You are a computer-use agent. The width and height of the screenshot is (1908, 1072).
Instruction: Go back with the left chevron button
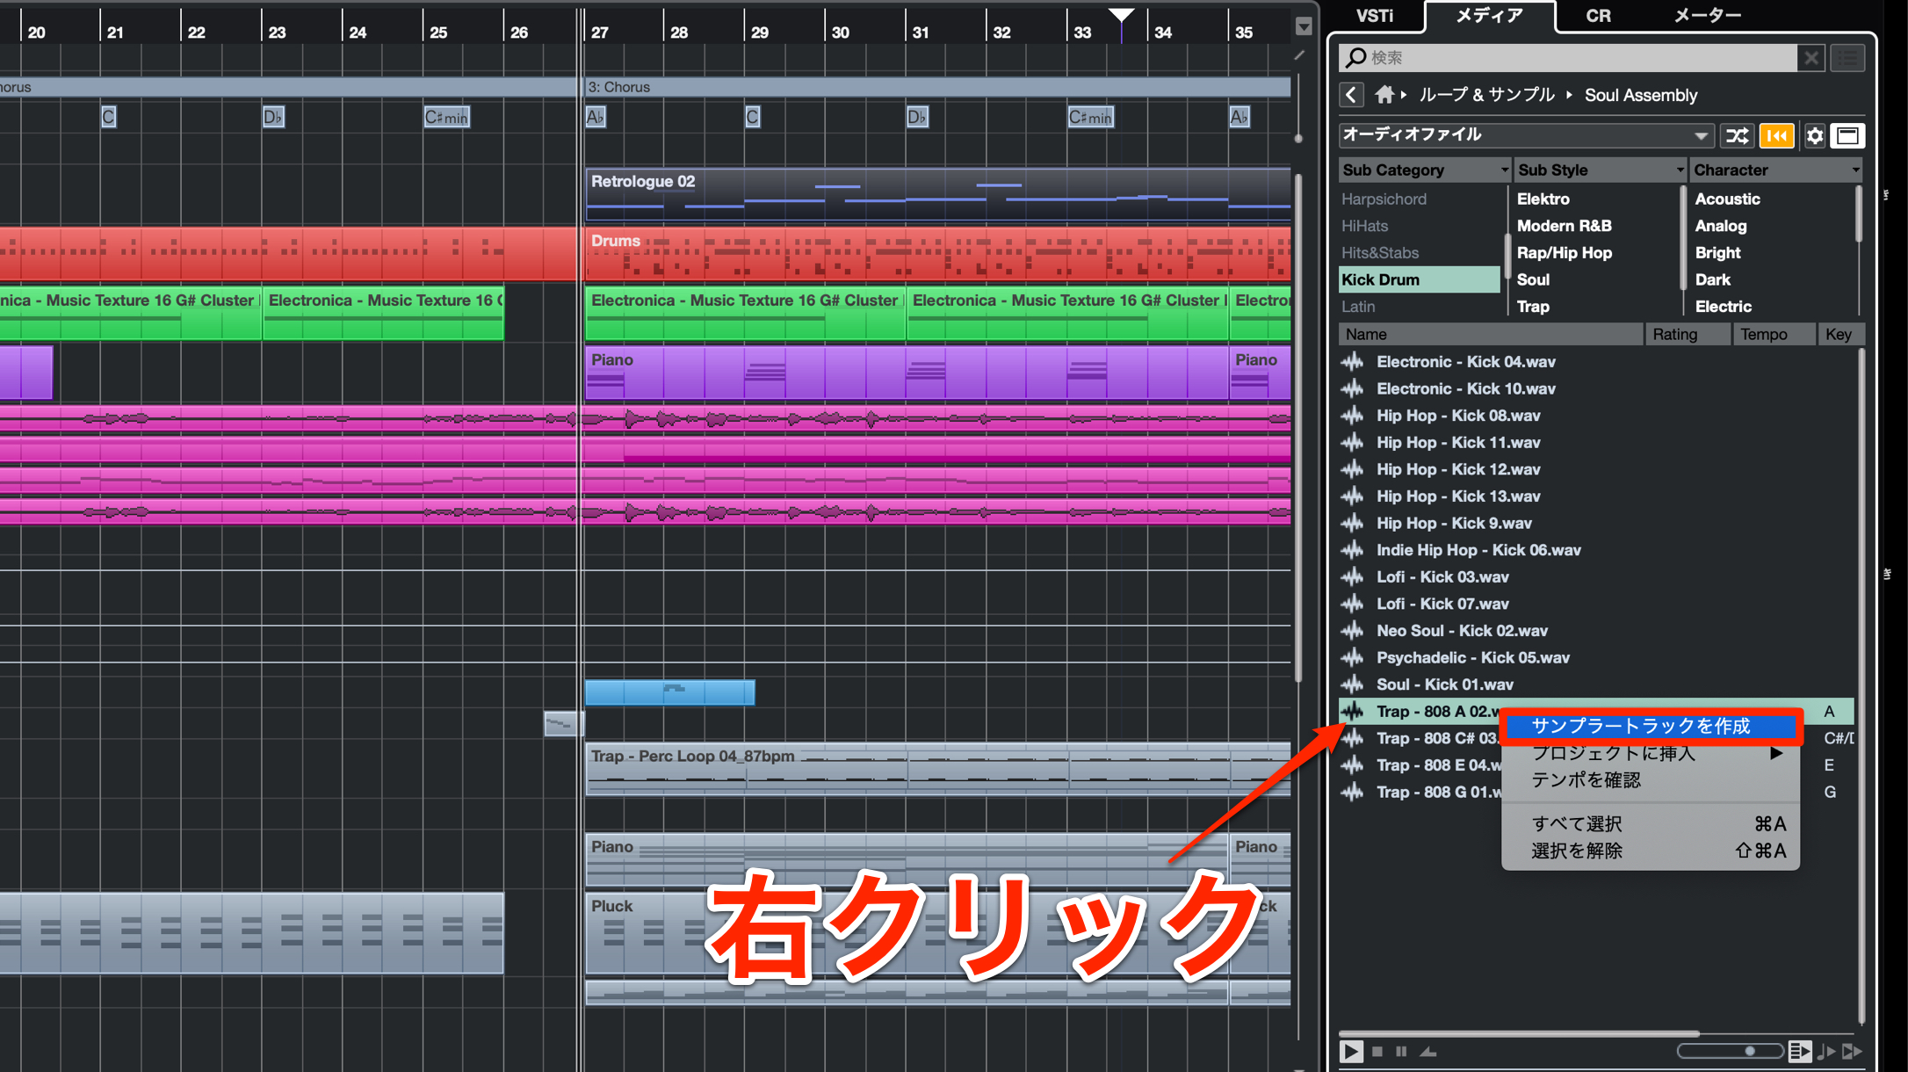pyautogui.click(x=1351, y=95)
